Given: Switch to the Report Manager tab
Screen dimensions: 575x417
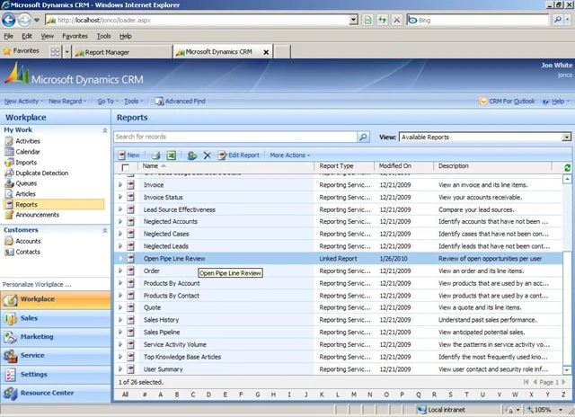Looking at the screenshot, I should click(x=122, y=52).
